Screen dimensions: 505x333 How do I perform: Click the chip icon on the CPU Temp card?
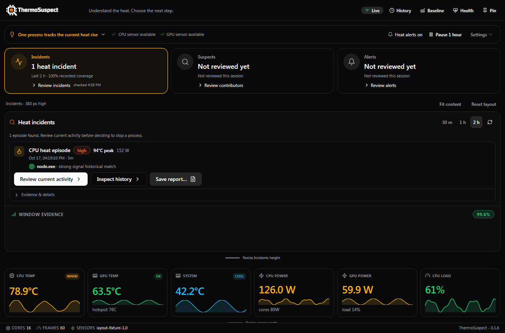point(12,276)
